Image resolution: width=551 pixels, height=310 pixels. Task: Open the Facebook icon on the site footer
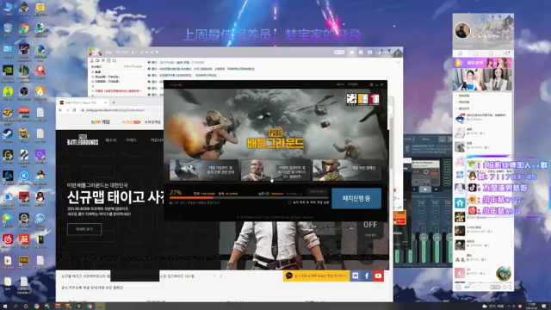tap(367, 276)
